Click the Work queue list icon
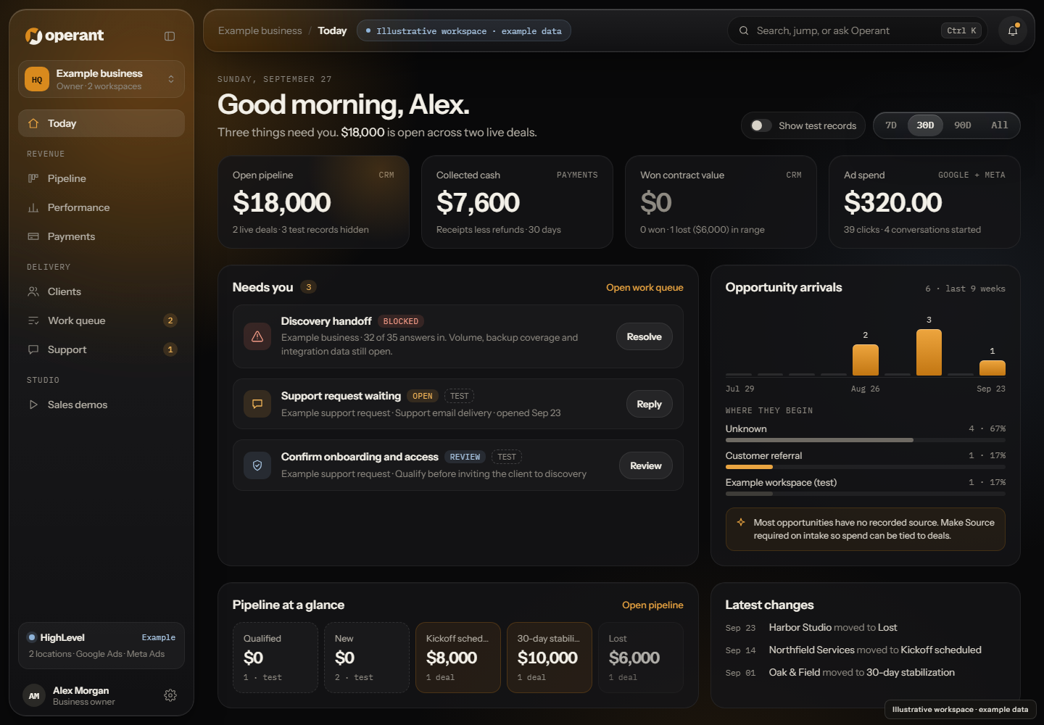 [33, 320]
